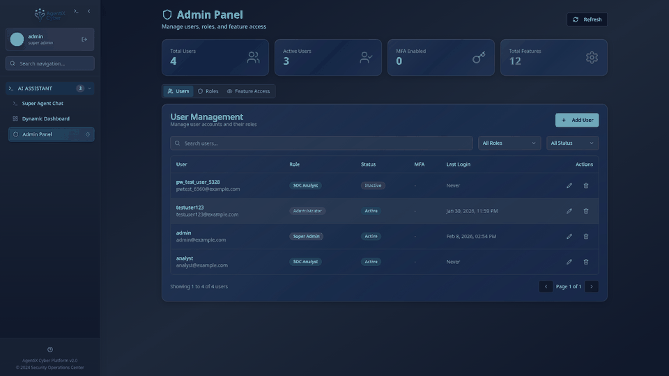Viewport: 669px width, 376px height.
Task: Click the Add User button
Action: tap(577, 120)
